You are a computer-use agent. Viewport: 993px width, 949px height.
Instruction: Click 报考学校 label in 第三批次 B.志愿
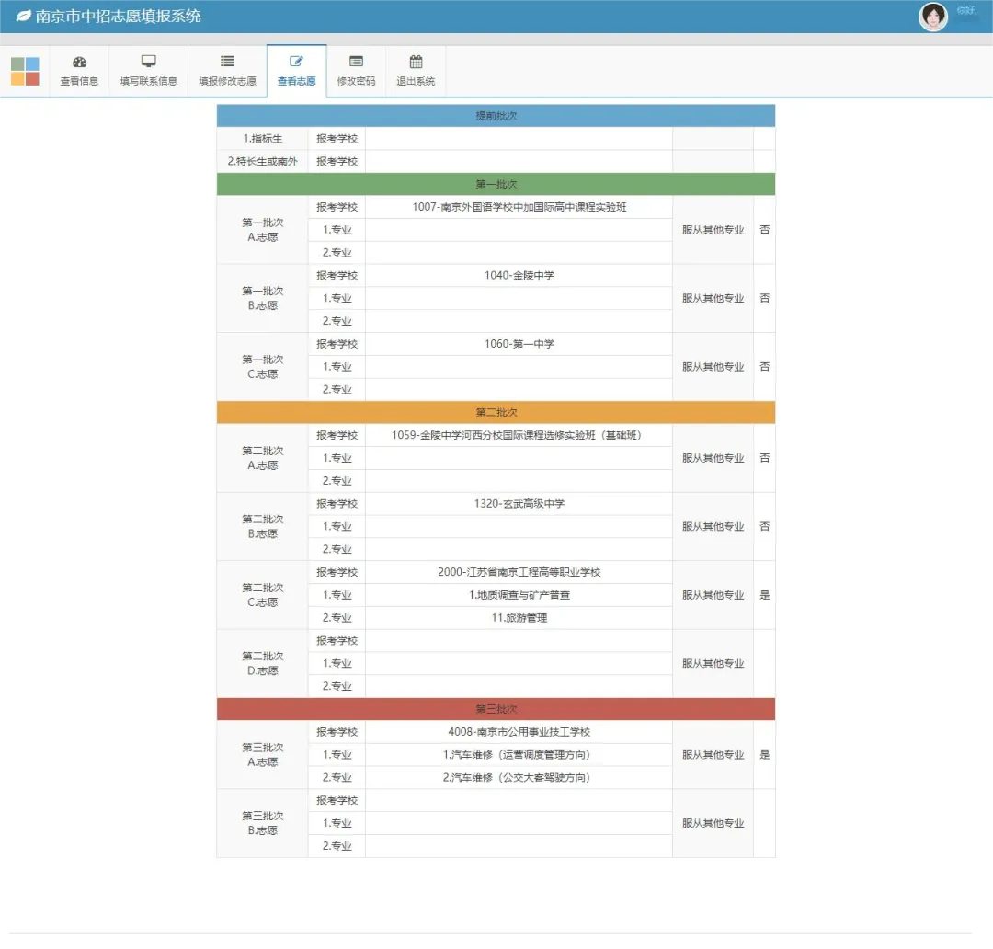click(337, 800)
